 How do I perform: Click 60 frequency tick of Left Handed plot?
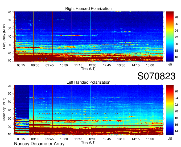point(9,93)
